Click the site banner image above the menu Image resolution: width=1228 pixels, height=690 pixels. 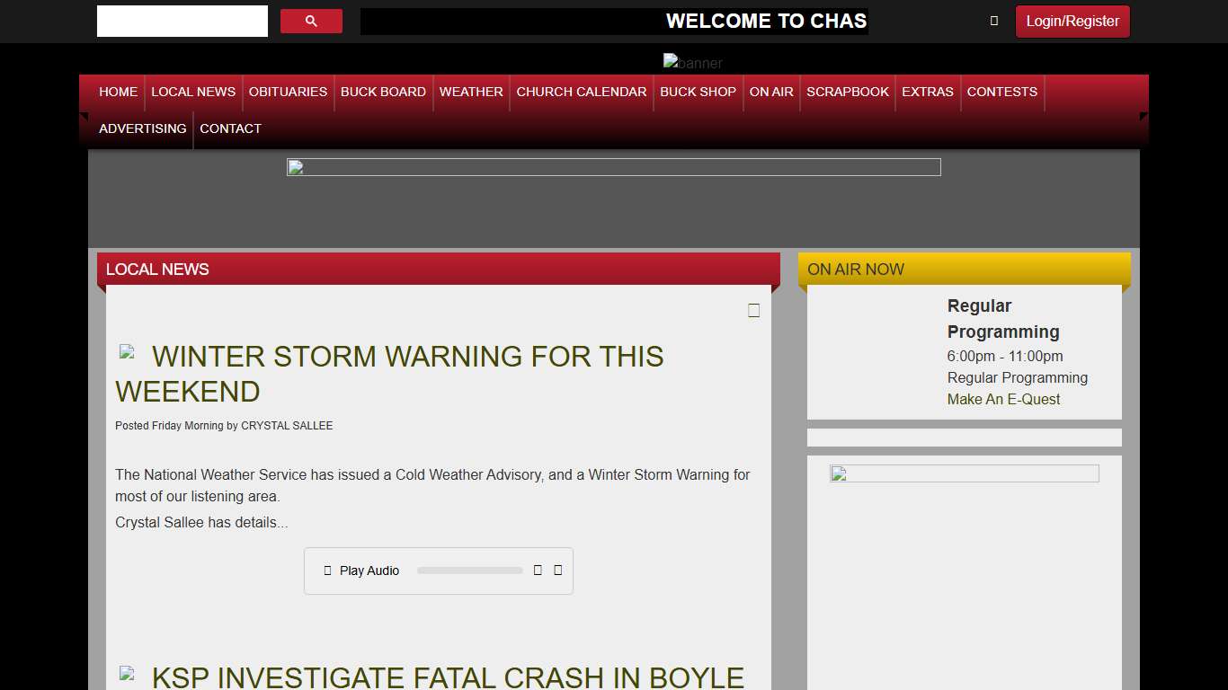pyautogui.click(x=692, y=62)
